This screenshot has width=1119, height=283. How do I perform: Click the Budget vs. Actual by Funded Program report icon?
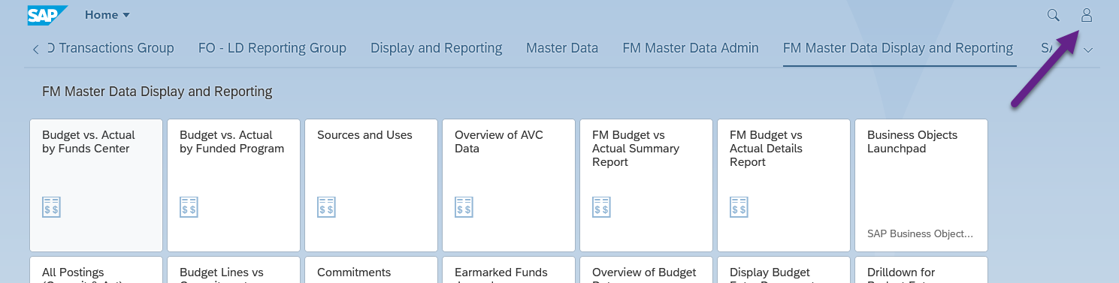coord(189,207)
